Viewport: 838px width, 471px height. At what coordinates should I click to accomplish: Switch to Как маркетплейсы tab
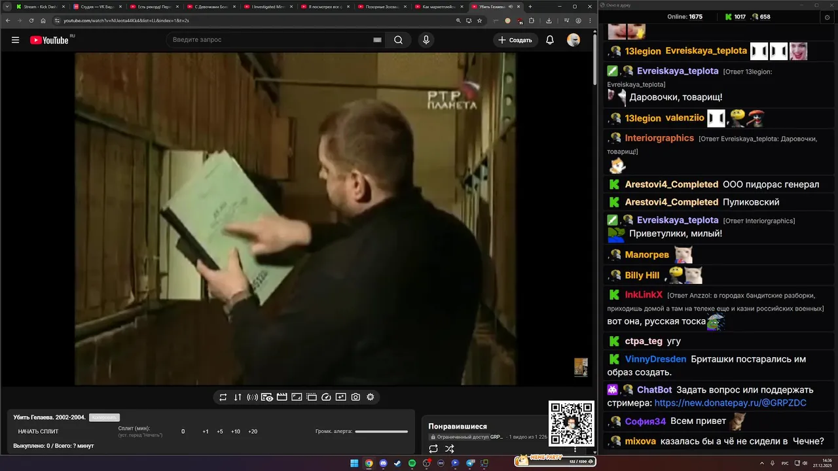440,7
